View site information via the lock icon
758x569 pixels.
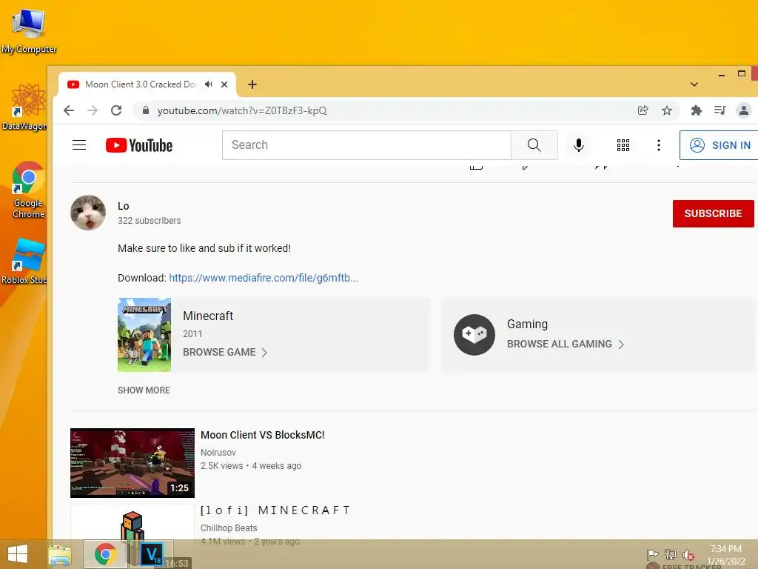(x=146, y=110)
